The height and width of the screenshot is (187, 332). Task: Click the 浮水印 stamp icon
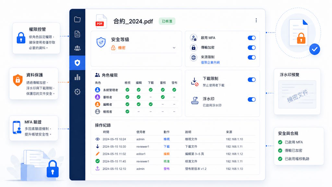coord(195,101)
